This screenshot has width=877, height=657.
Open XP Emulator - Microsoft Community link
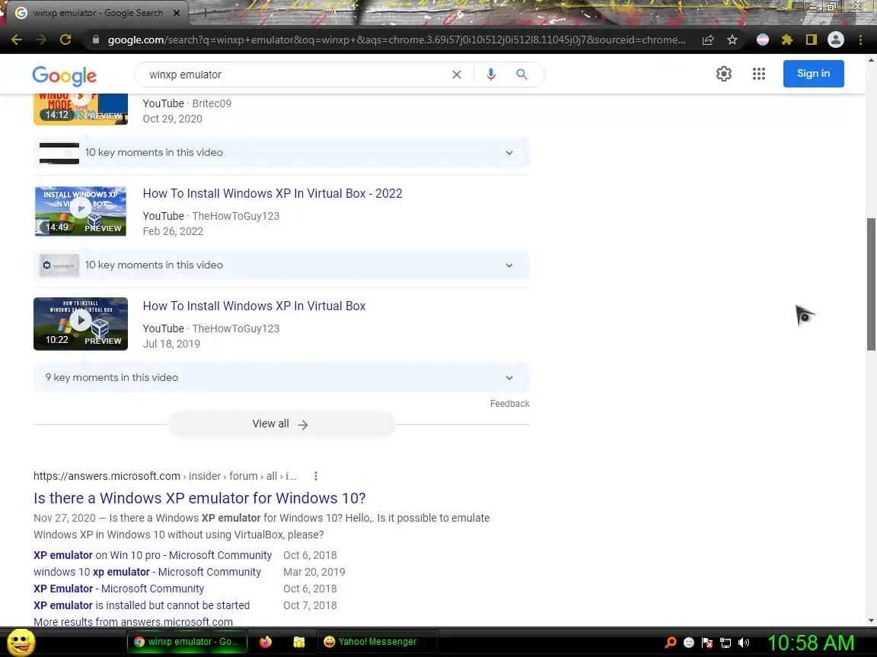[x=119, y=589]
